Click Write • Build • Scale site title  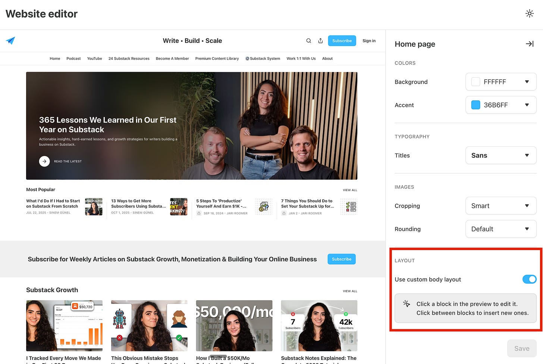point(192,41)
